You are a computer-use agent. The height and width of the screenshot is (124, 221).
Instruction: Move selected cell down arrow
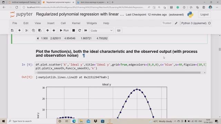54,31
